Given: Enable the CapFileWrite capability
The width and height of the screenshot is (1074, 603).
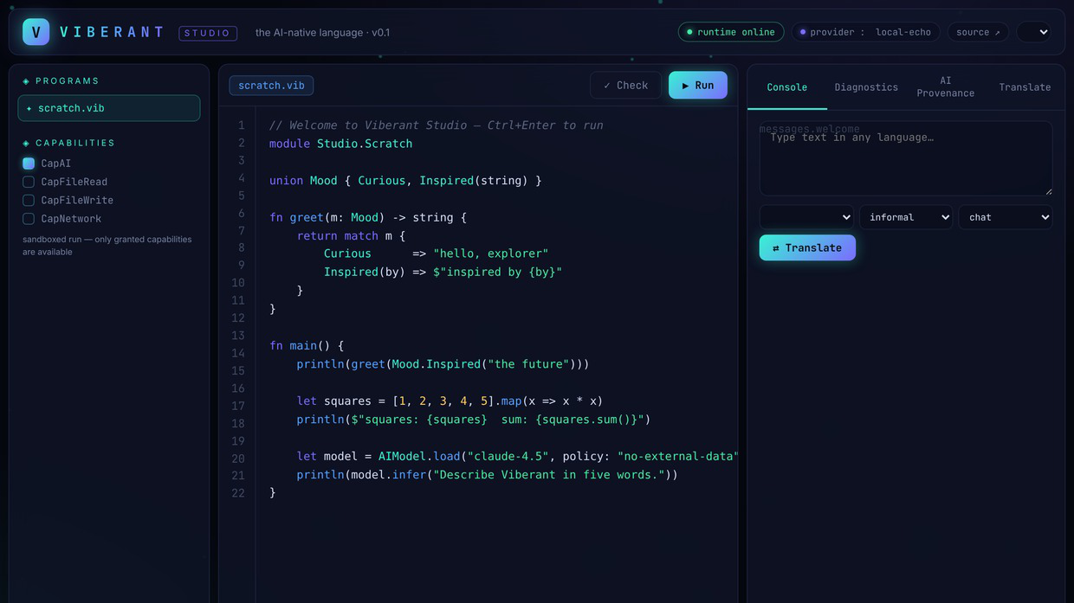Looking at the screenshot, I should coord(29,200).
